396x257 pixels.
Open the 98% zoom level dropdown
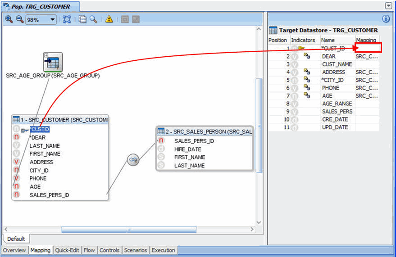point(53,19)
